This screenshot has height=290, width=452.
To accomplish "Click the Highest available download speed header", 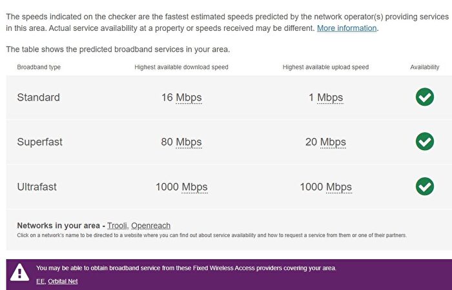I will click(181, 67).
